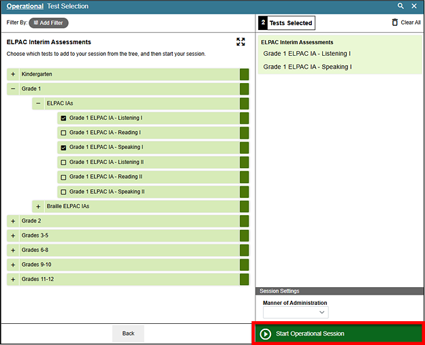Click the Clear All text

(411, 22)
